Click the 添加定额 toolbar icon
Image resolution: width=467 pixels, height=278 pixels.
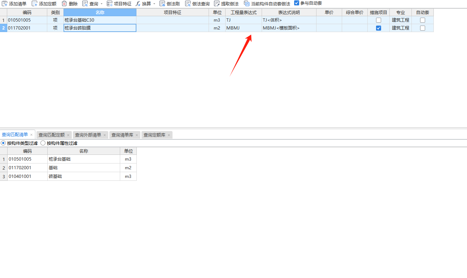35,4
